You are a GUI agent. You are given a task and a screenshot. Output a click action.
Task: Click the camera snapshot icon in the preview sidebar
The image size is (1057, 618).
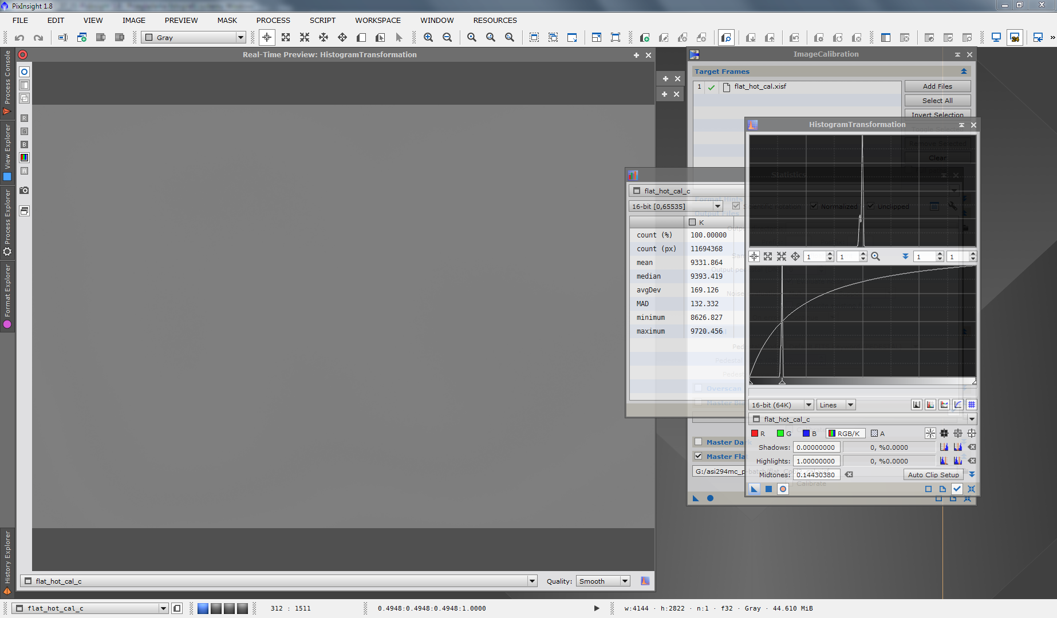click(24, 191)
